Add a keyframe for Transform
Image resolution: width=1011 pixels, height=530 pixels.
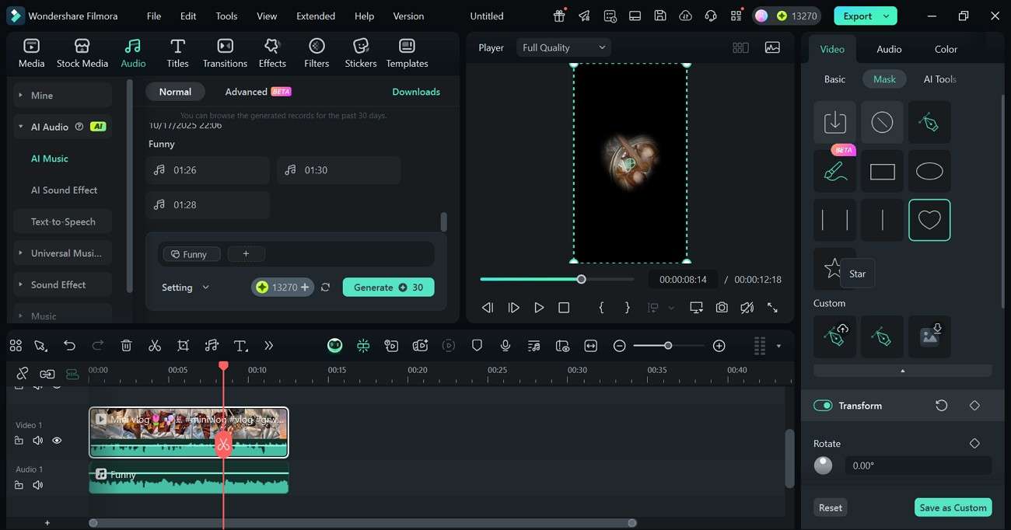(x=974, y=406)
